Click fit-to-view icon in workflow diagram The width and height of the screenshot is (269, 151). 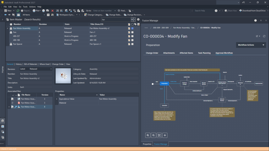(159, 135)
